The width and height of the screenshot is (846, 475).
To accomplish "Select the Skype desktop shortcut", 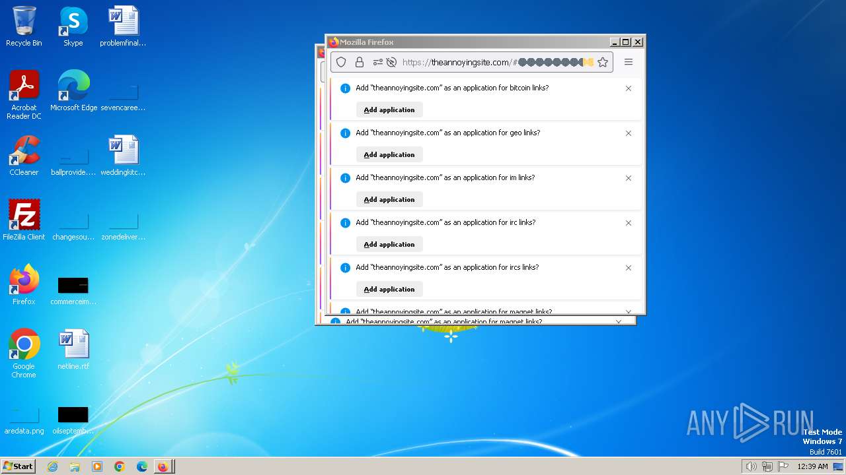I will (73, 26).
